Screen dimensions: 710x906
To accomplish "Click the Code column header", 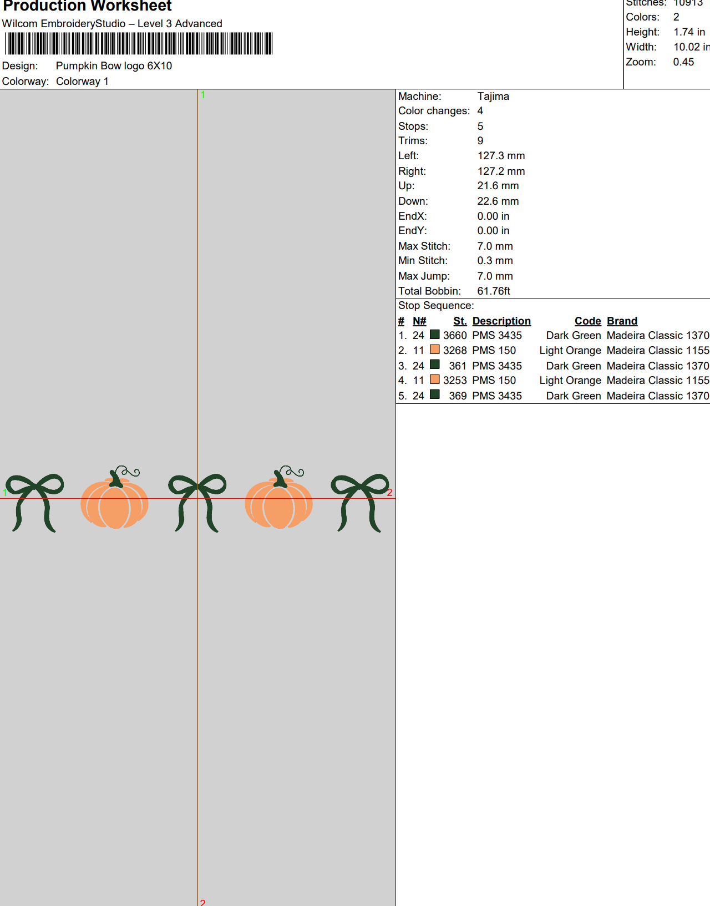I will pos(587,321).
